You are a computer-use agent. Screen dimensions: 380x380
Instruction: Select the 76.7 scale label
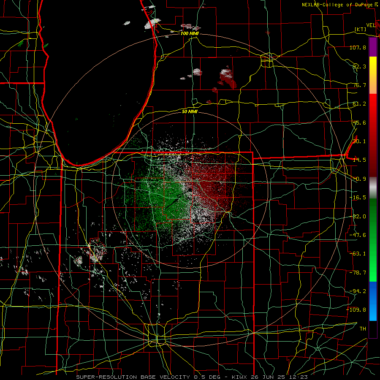click(x=359, y=85)
